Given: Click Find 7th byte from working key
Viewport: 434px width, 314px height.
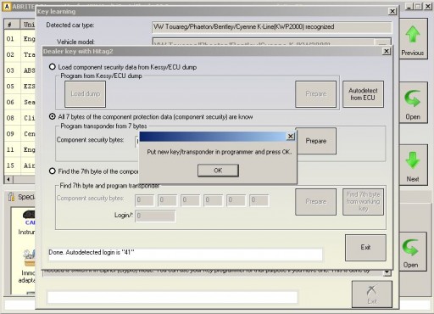Looking at the screenshot, I should 363,201.
